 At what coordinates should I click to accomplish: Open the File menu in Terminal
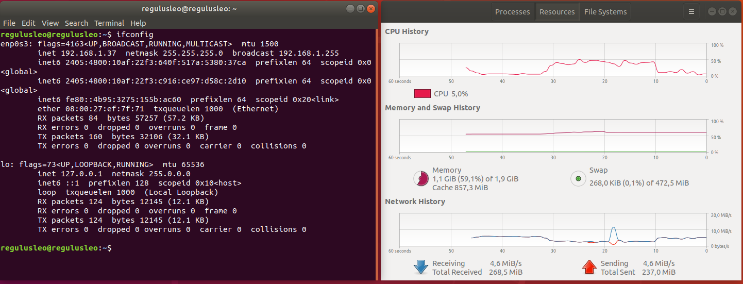[x=9, y=23]
